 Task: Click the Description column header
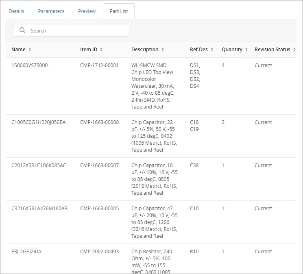(145, 50)
